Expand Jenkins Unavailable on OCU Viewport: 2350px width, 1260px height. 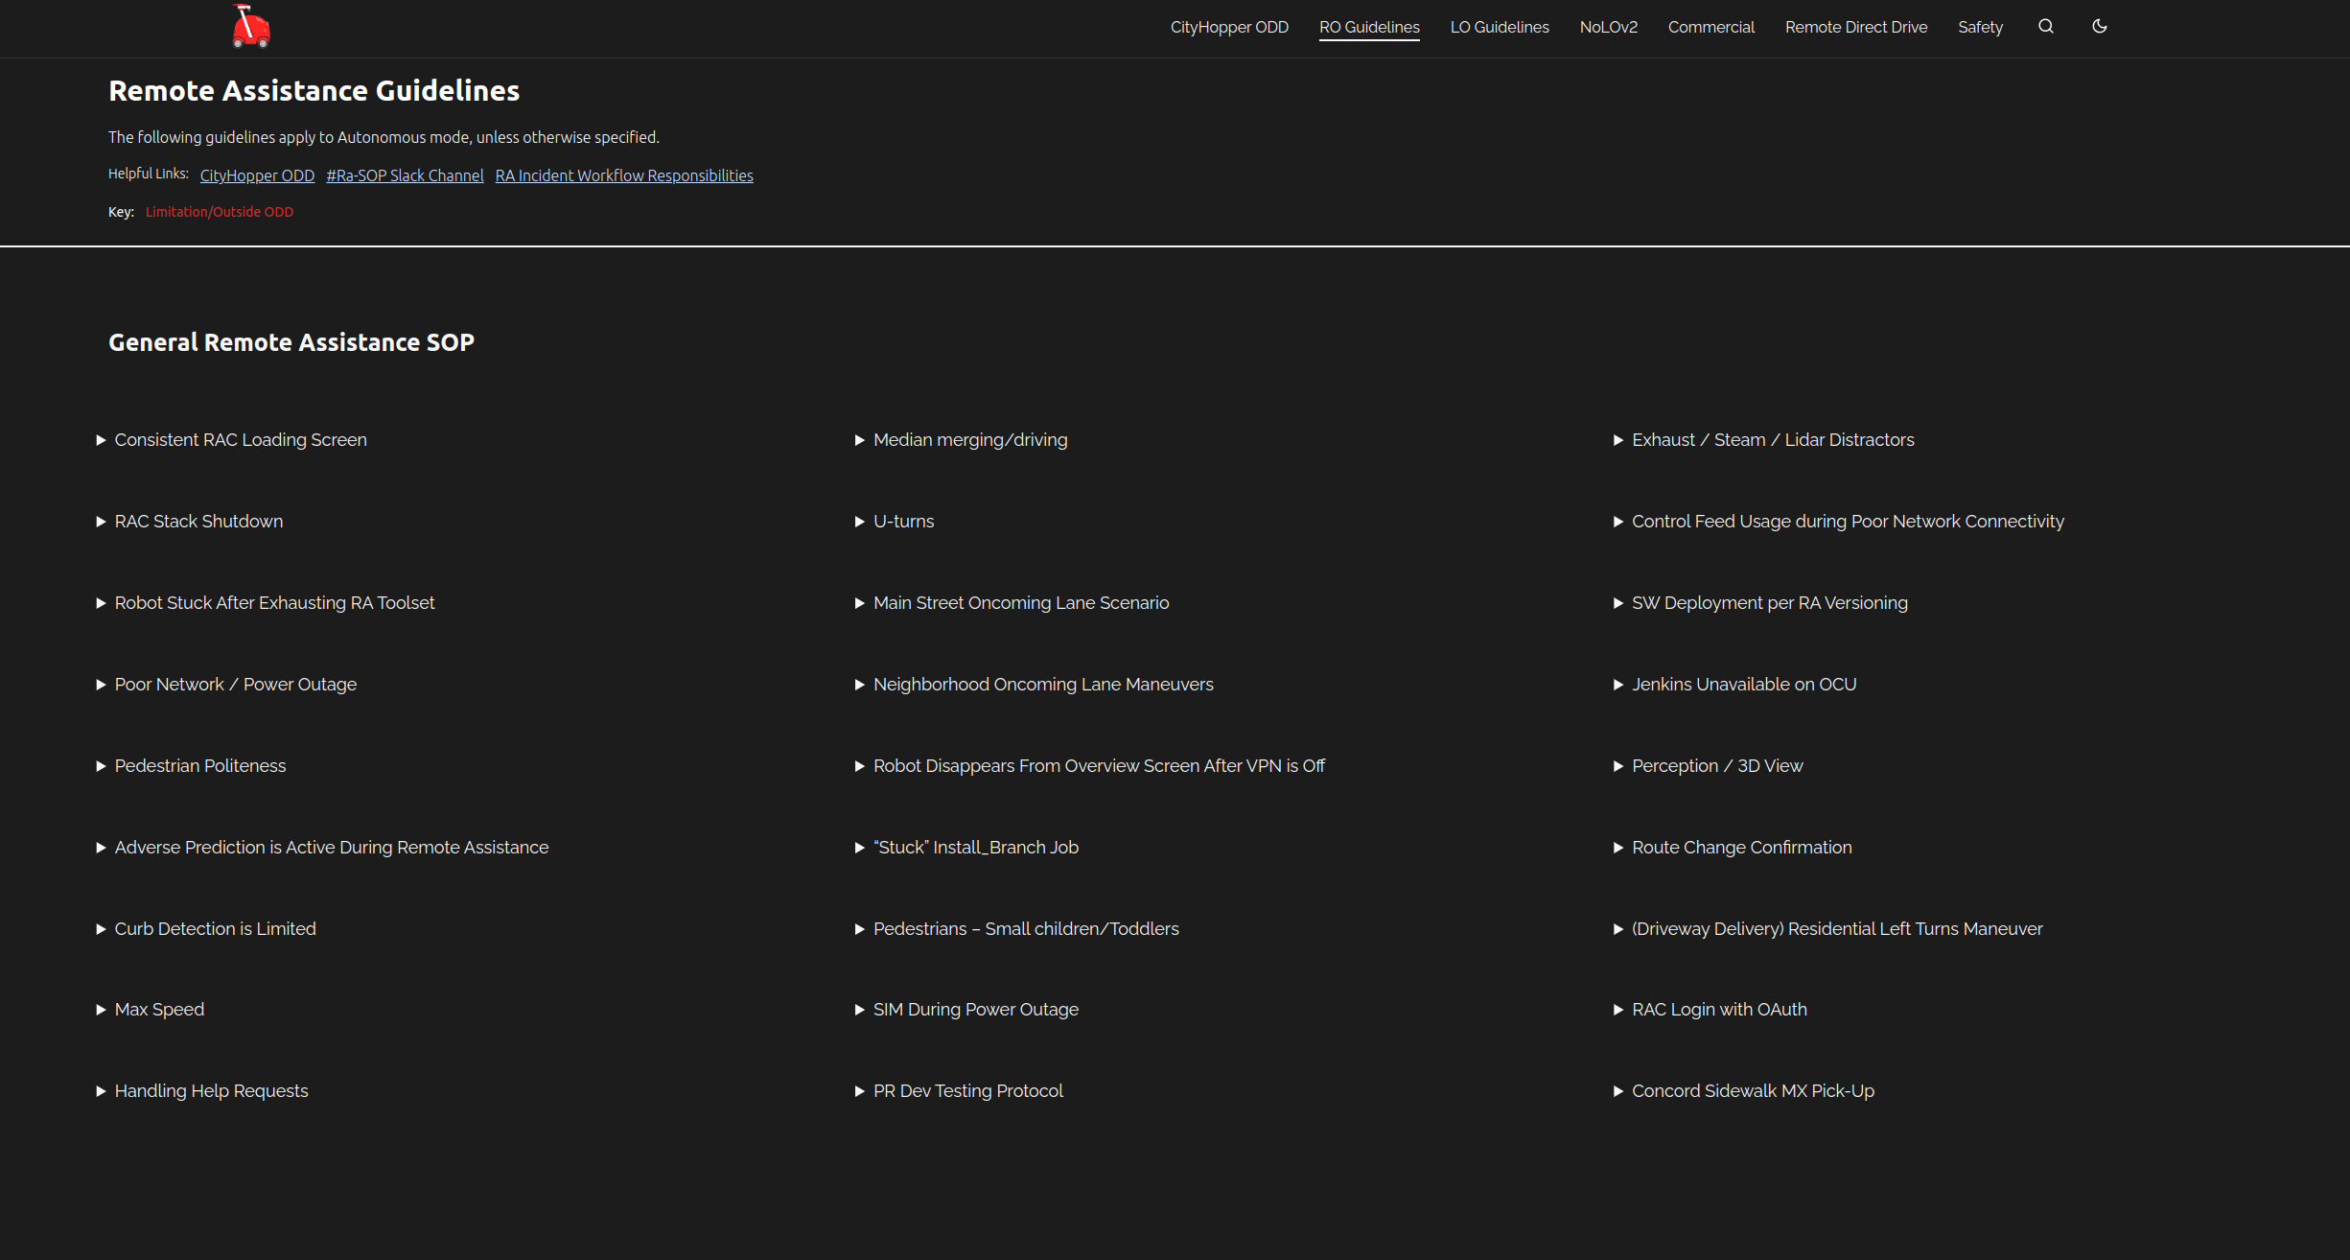[x=1743, y=685]
